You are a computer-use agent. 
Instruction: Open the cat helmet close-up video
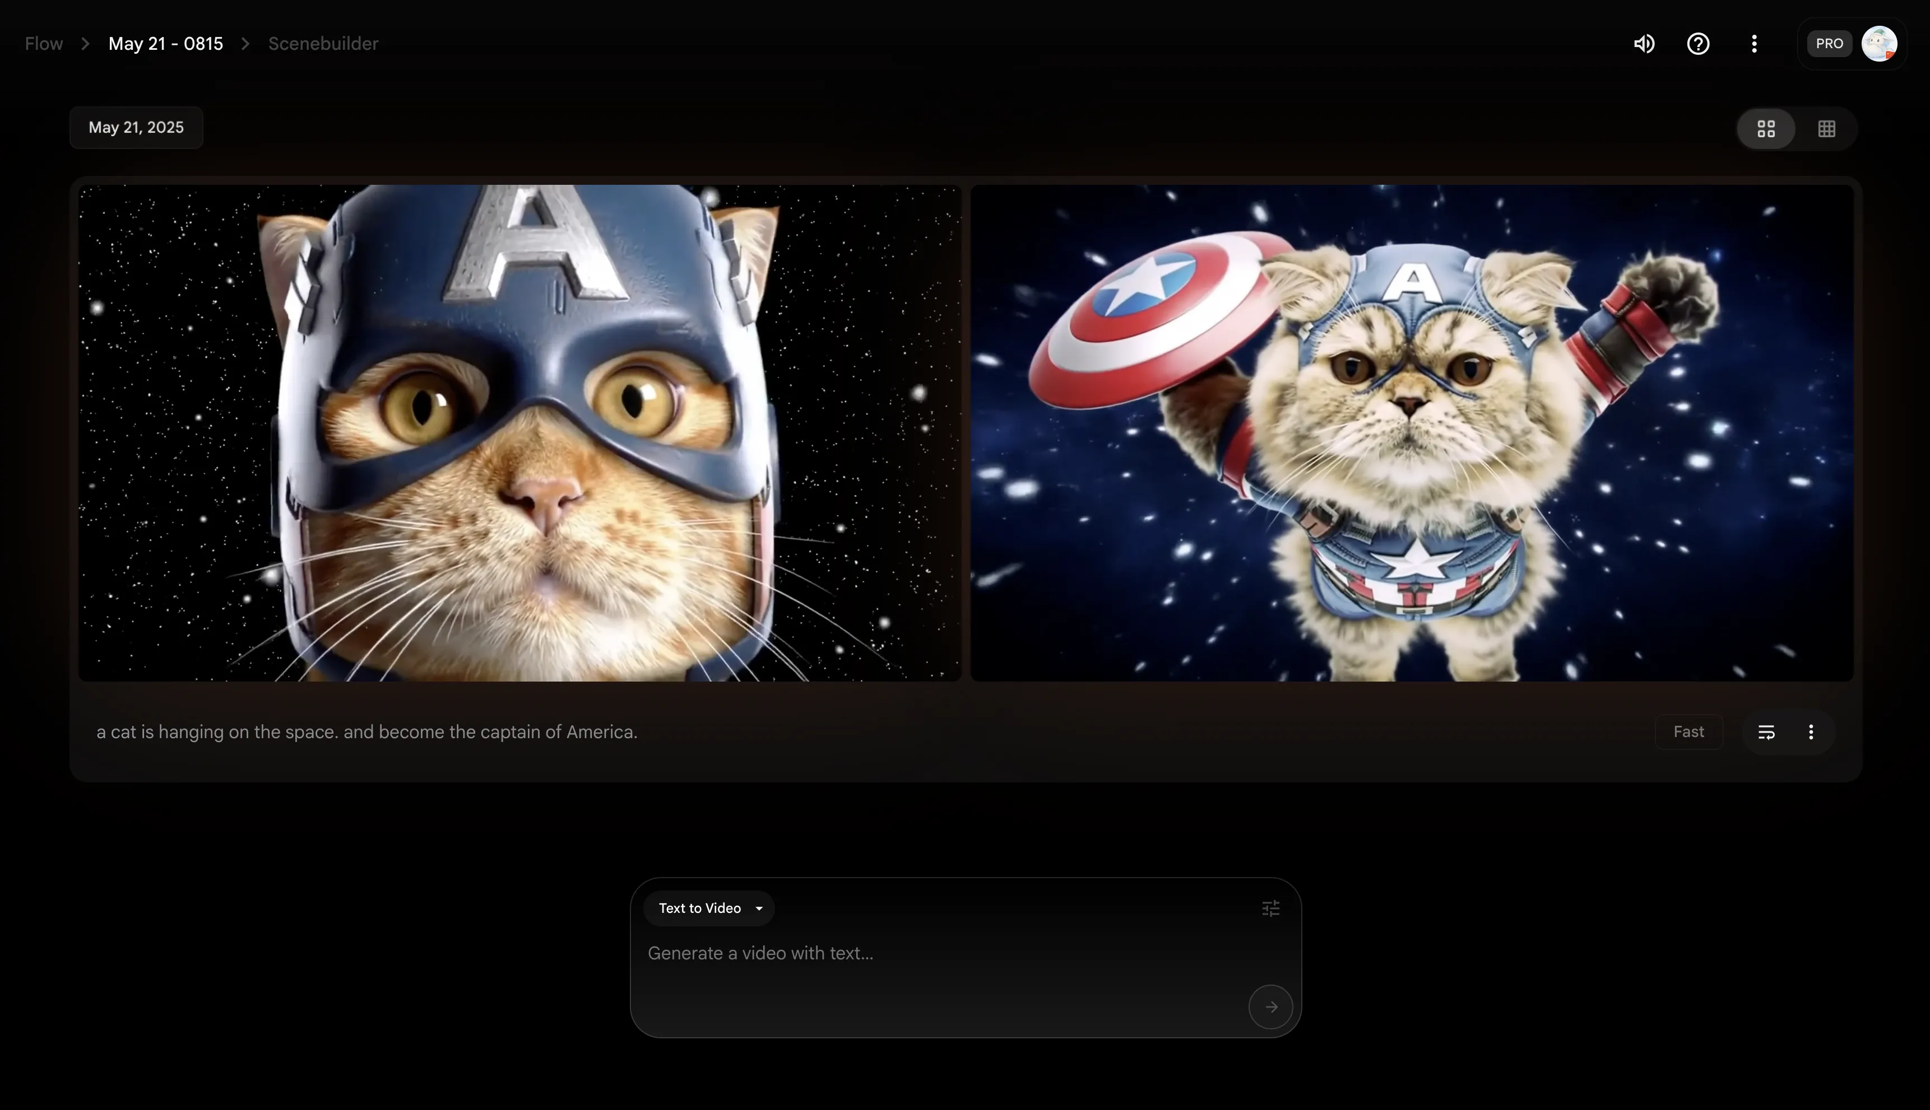point(519,432)
